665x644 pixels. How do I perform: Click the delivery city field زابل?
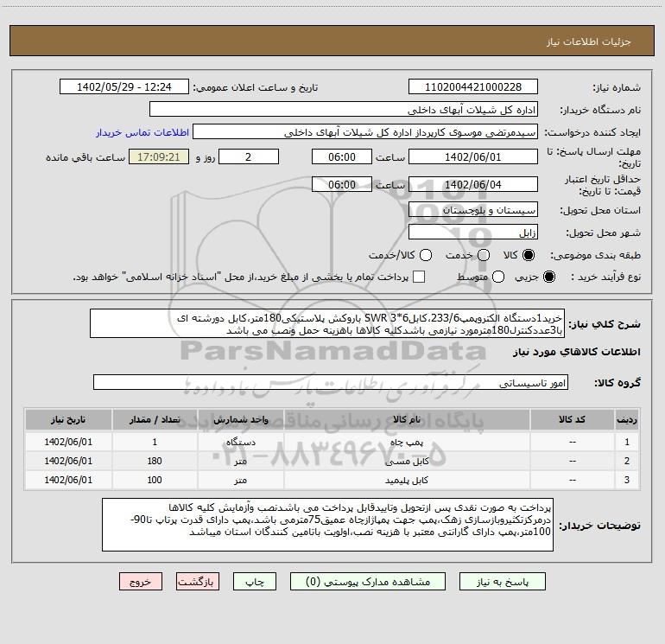(473, 232)
